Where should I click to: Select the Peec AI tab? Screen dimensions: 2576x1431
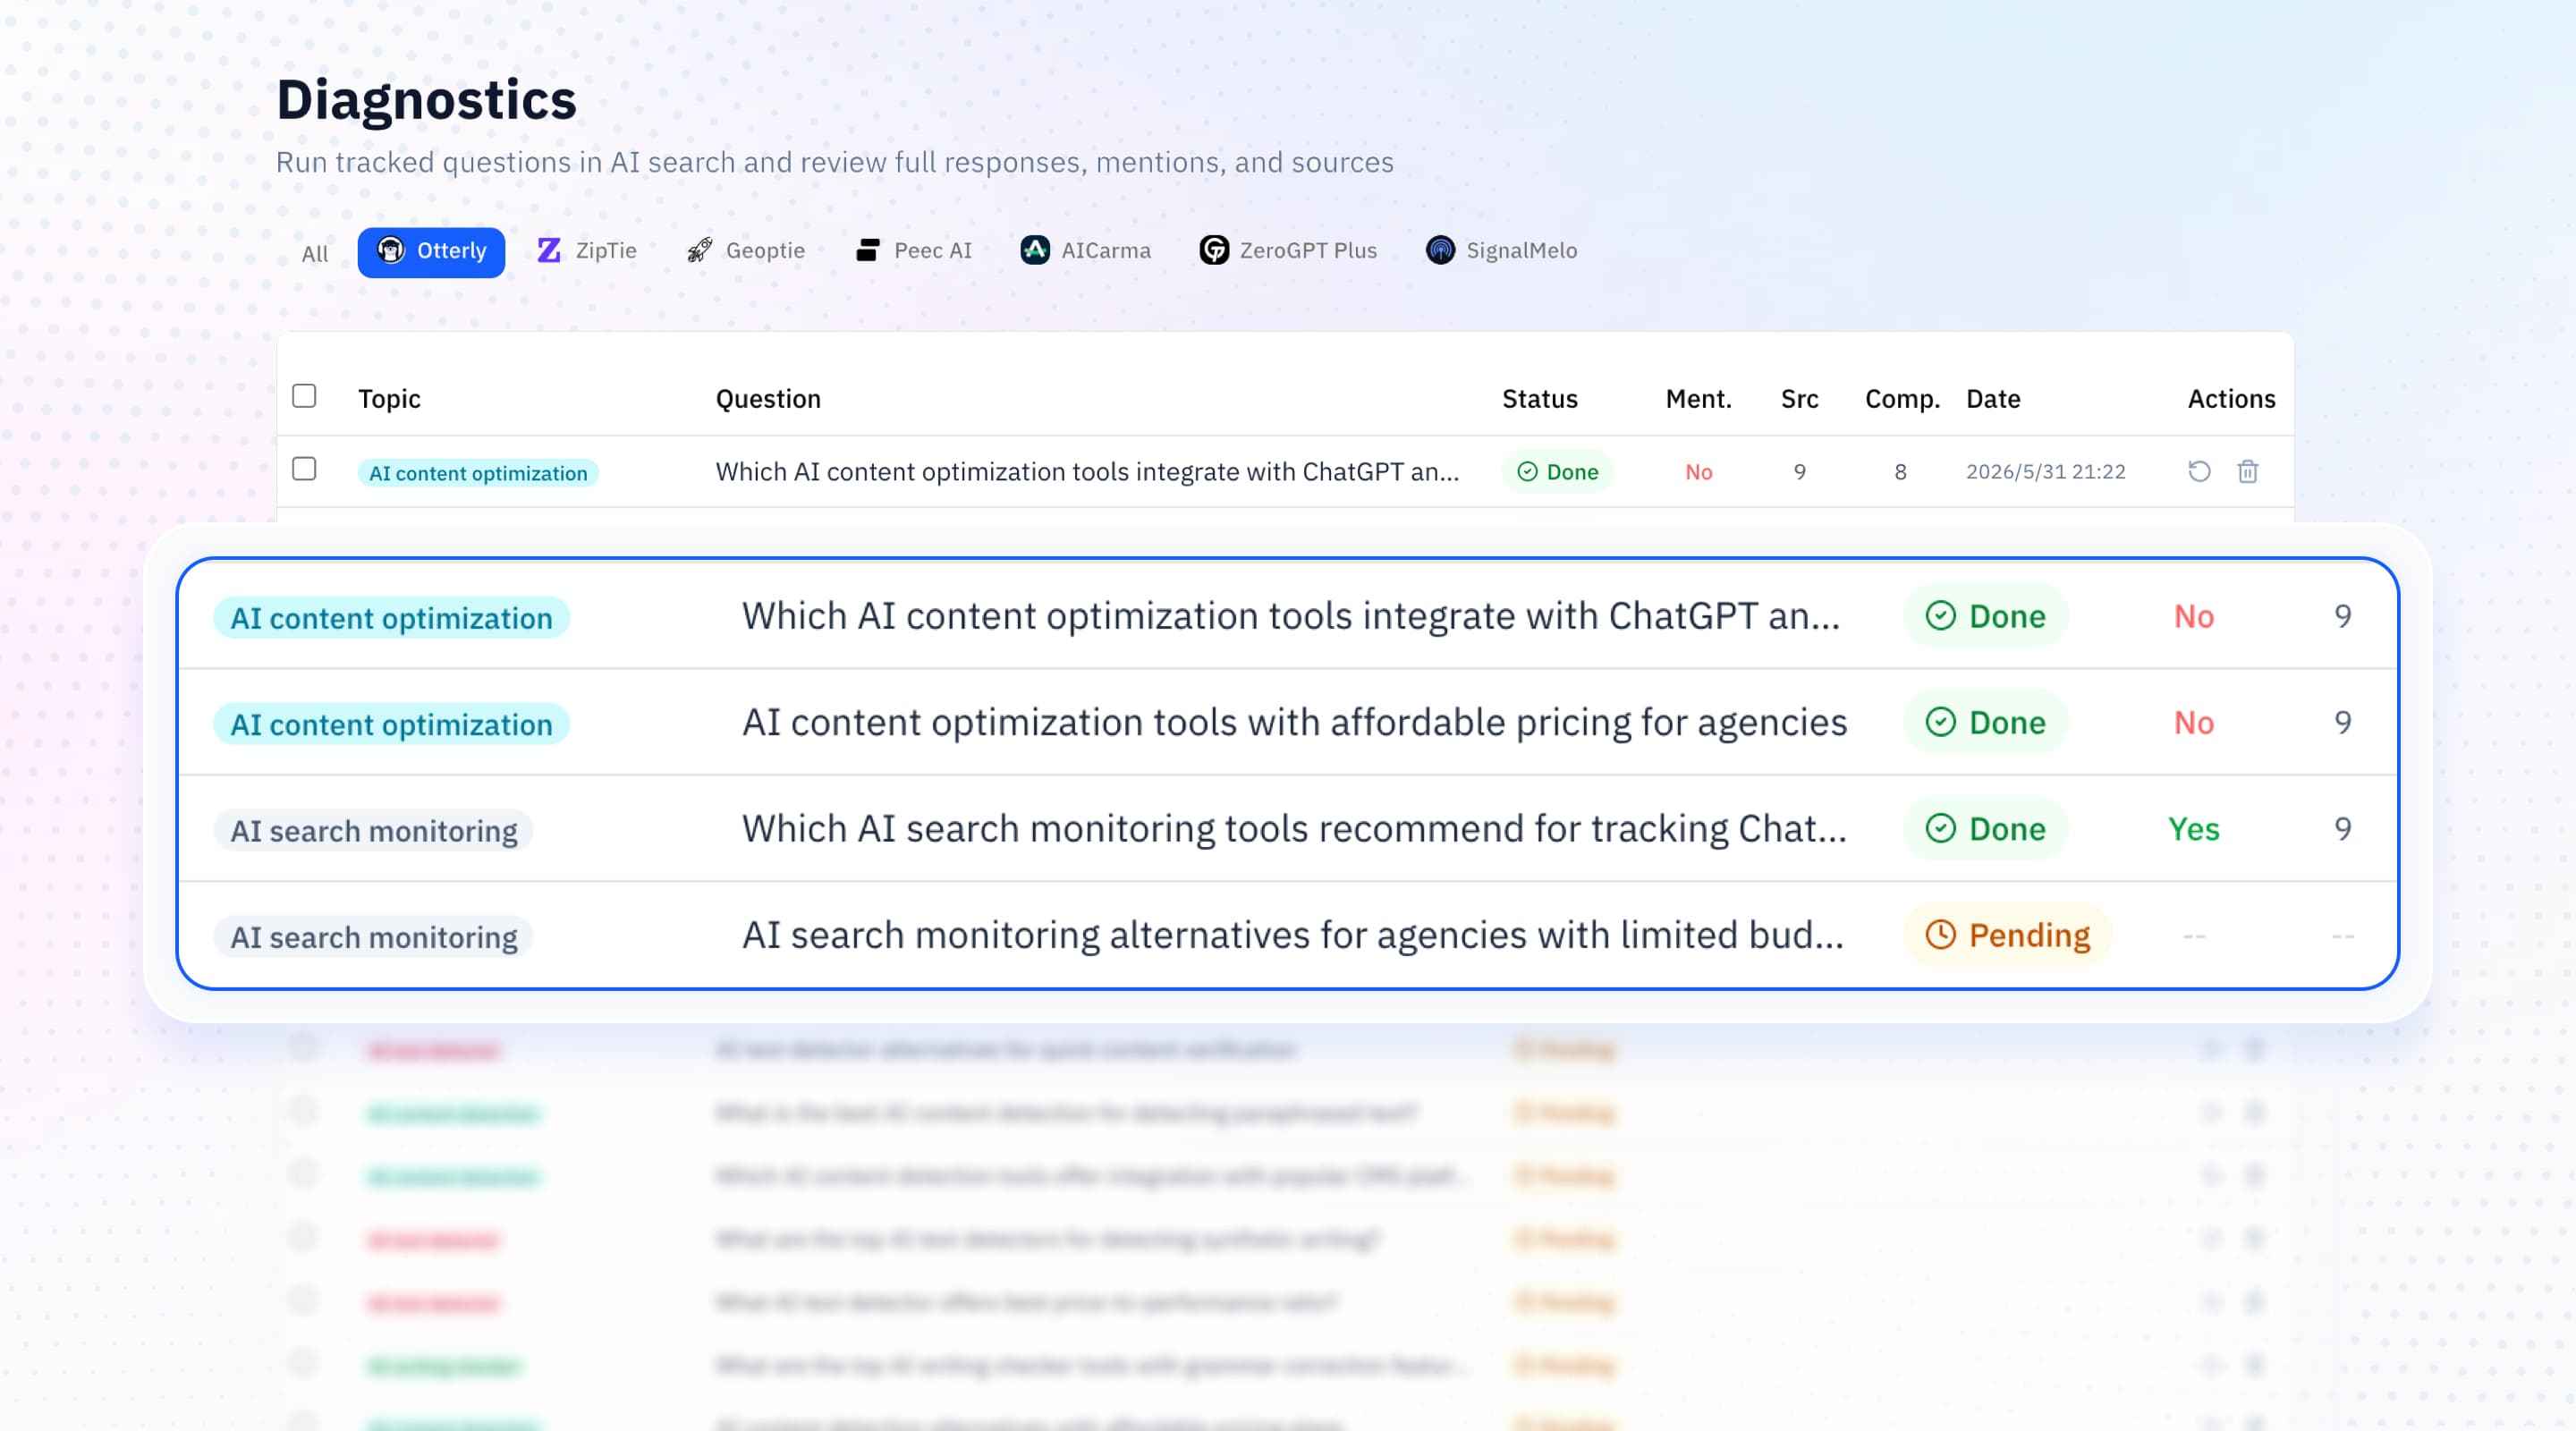pos(915,251)
